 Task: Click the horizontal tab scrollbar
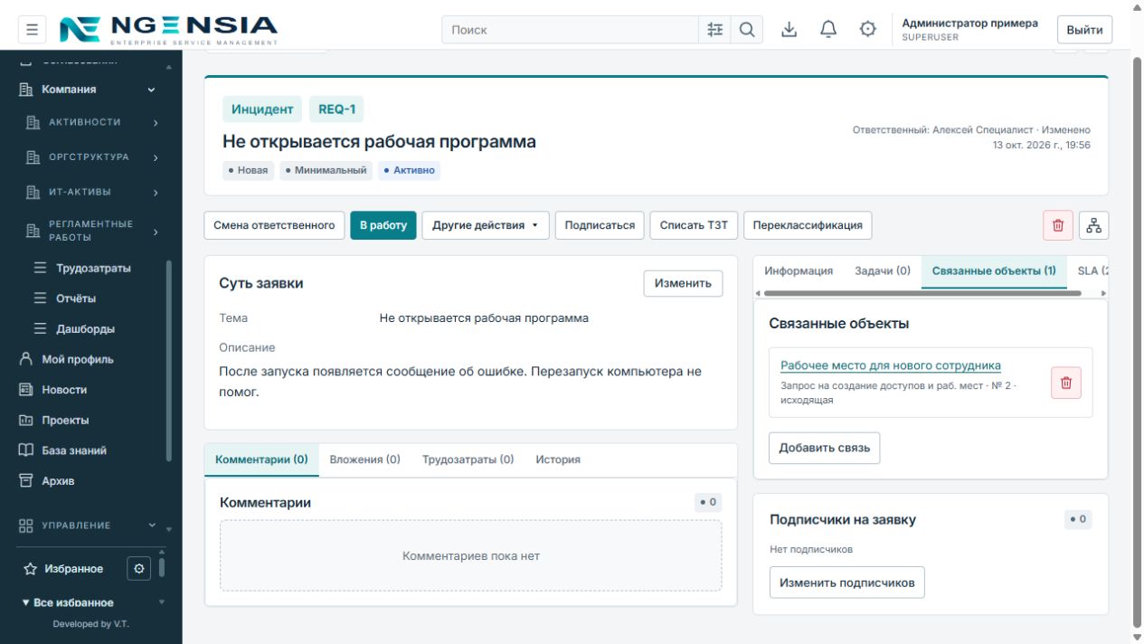[x=922, y=293]
